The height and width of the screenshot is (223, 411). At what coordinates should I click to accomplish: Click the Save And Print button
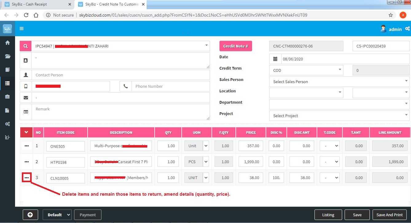389,215
